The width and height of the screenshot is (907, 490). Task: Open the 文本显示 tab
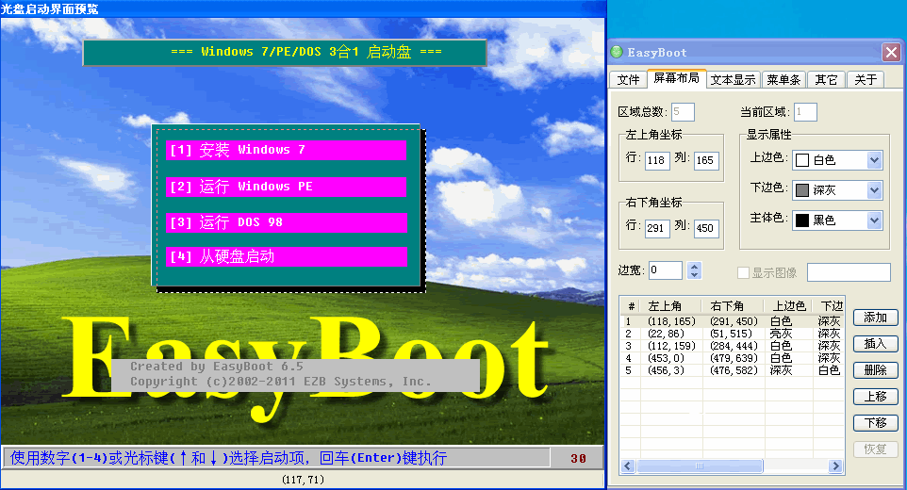[733, 80]
